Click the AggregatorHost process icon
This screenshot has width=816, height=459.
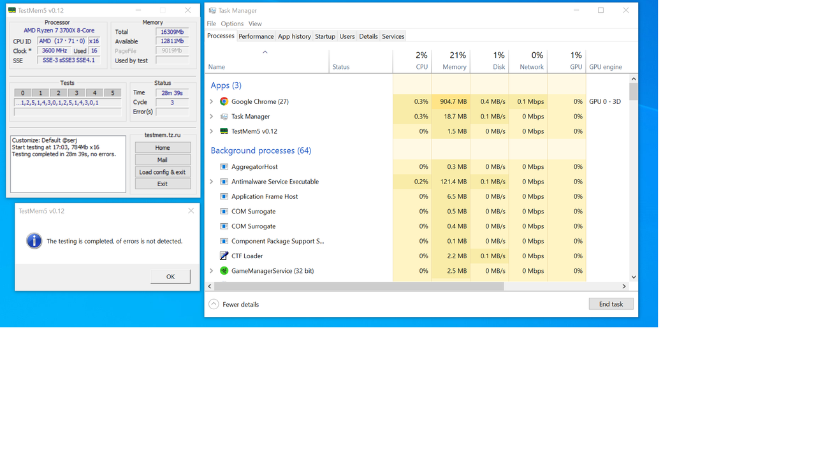224,166
